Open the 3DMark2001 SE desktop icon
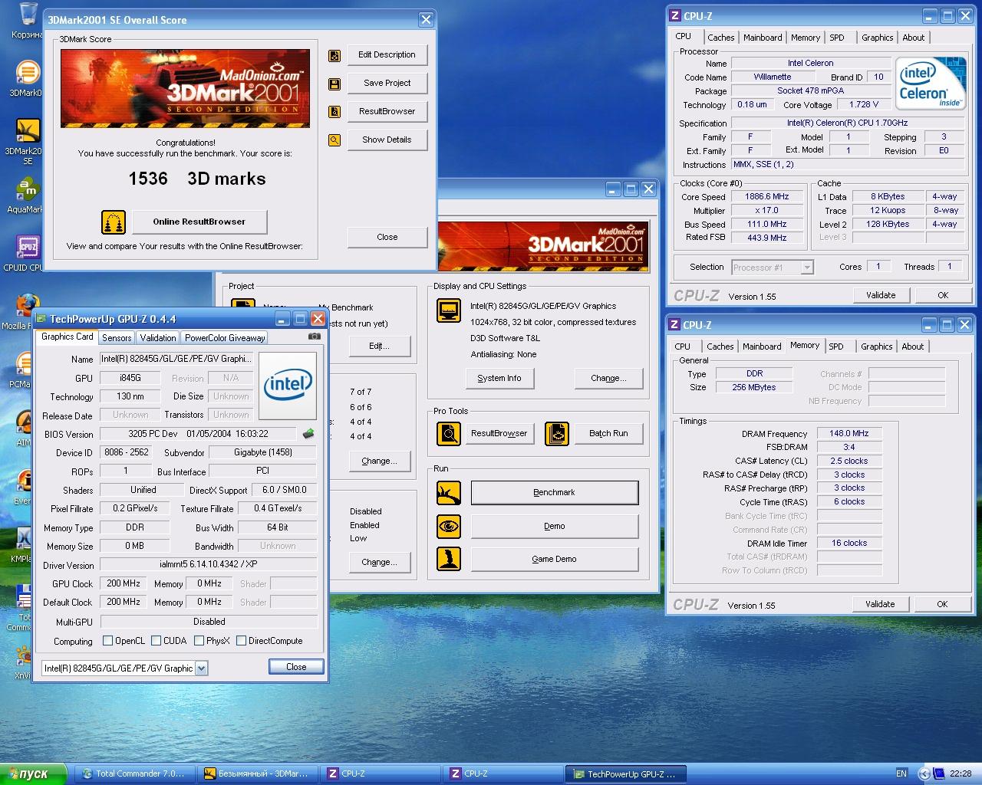This screenshot has width=982, height=785. pyautogui.click(x=27, y=142)
